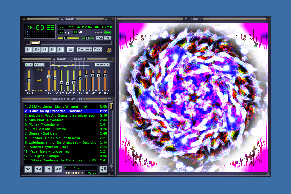Pause playback in main window

[45, 50]
